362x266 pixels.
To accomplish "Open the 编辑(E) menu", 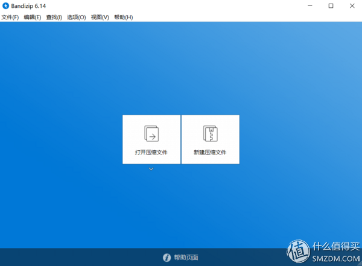I will [x=33, y=17].
